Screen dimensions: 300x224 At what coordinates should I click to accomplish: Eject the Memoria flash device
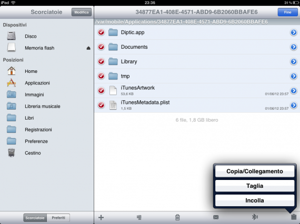88,48
